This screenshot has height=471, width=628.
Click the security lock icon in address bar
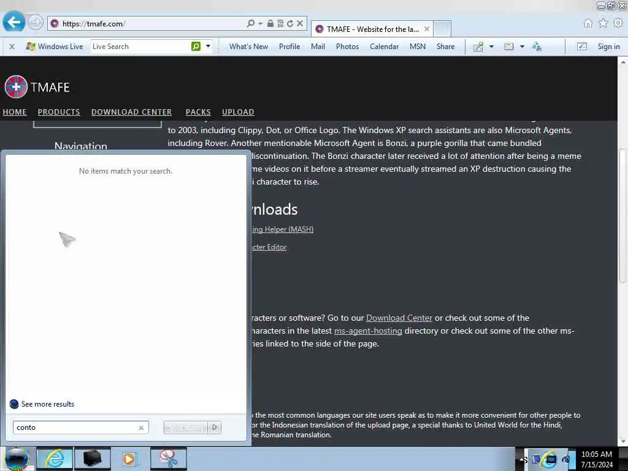(x=270, y=24)
